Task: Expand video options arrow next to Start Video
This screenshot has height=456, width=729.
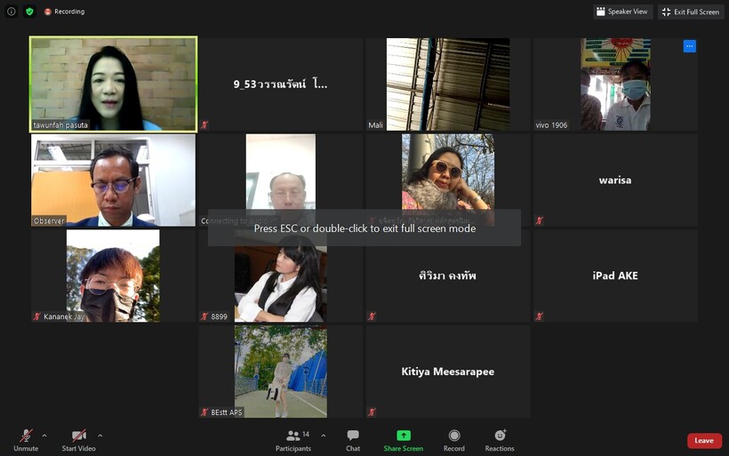Action: [100, 436]
